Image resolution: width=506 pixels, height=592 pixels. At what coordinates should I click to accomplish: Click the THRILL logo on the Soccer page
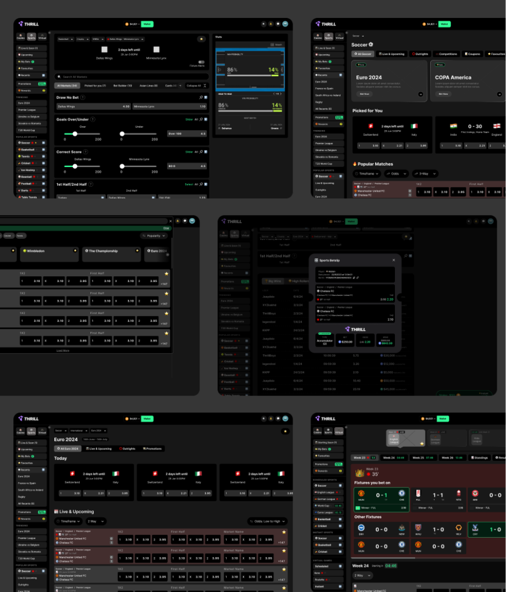coord(326,24)
